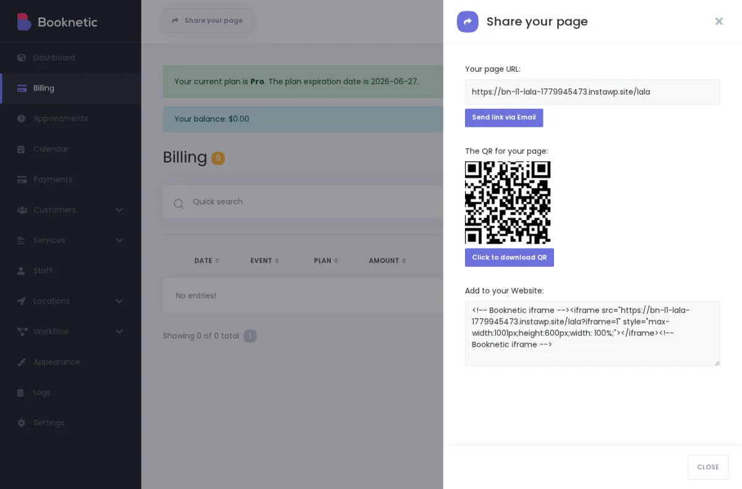Open Settings menu item
Viewport: 742px width, 489px height.
[x=70, y=423]
